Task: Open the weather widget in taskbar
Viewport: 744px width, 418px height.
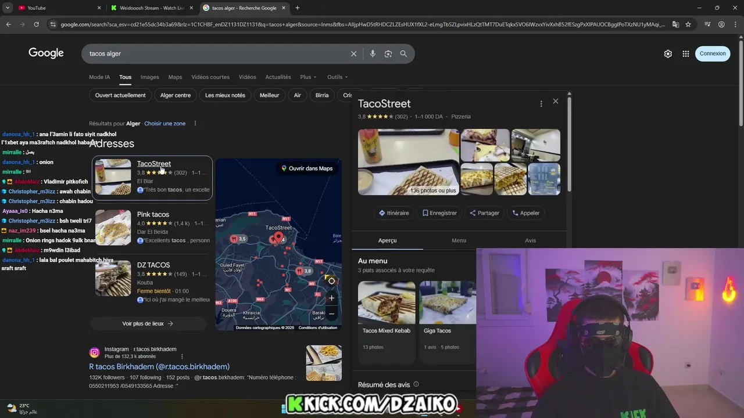Action: point(23,409)
